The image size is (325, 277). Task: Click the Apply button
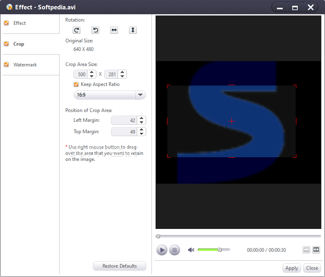(292, 268)
